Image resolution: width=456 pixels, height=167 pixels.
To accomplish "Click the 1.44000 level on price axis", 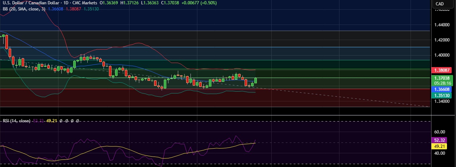I will click(442, 25).
